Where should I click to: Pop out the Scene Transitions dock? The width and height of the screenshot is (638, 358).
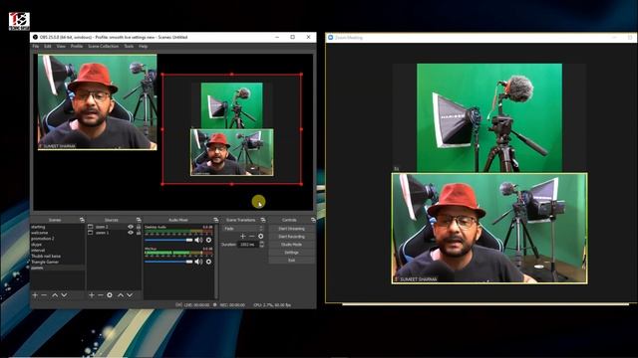[x=263, y=220]
